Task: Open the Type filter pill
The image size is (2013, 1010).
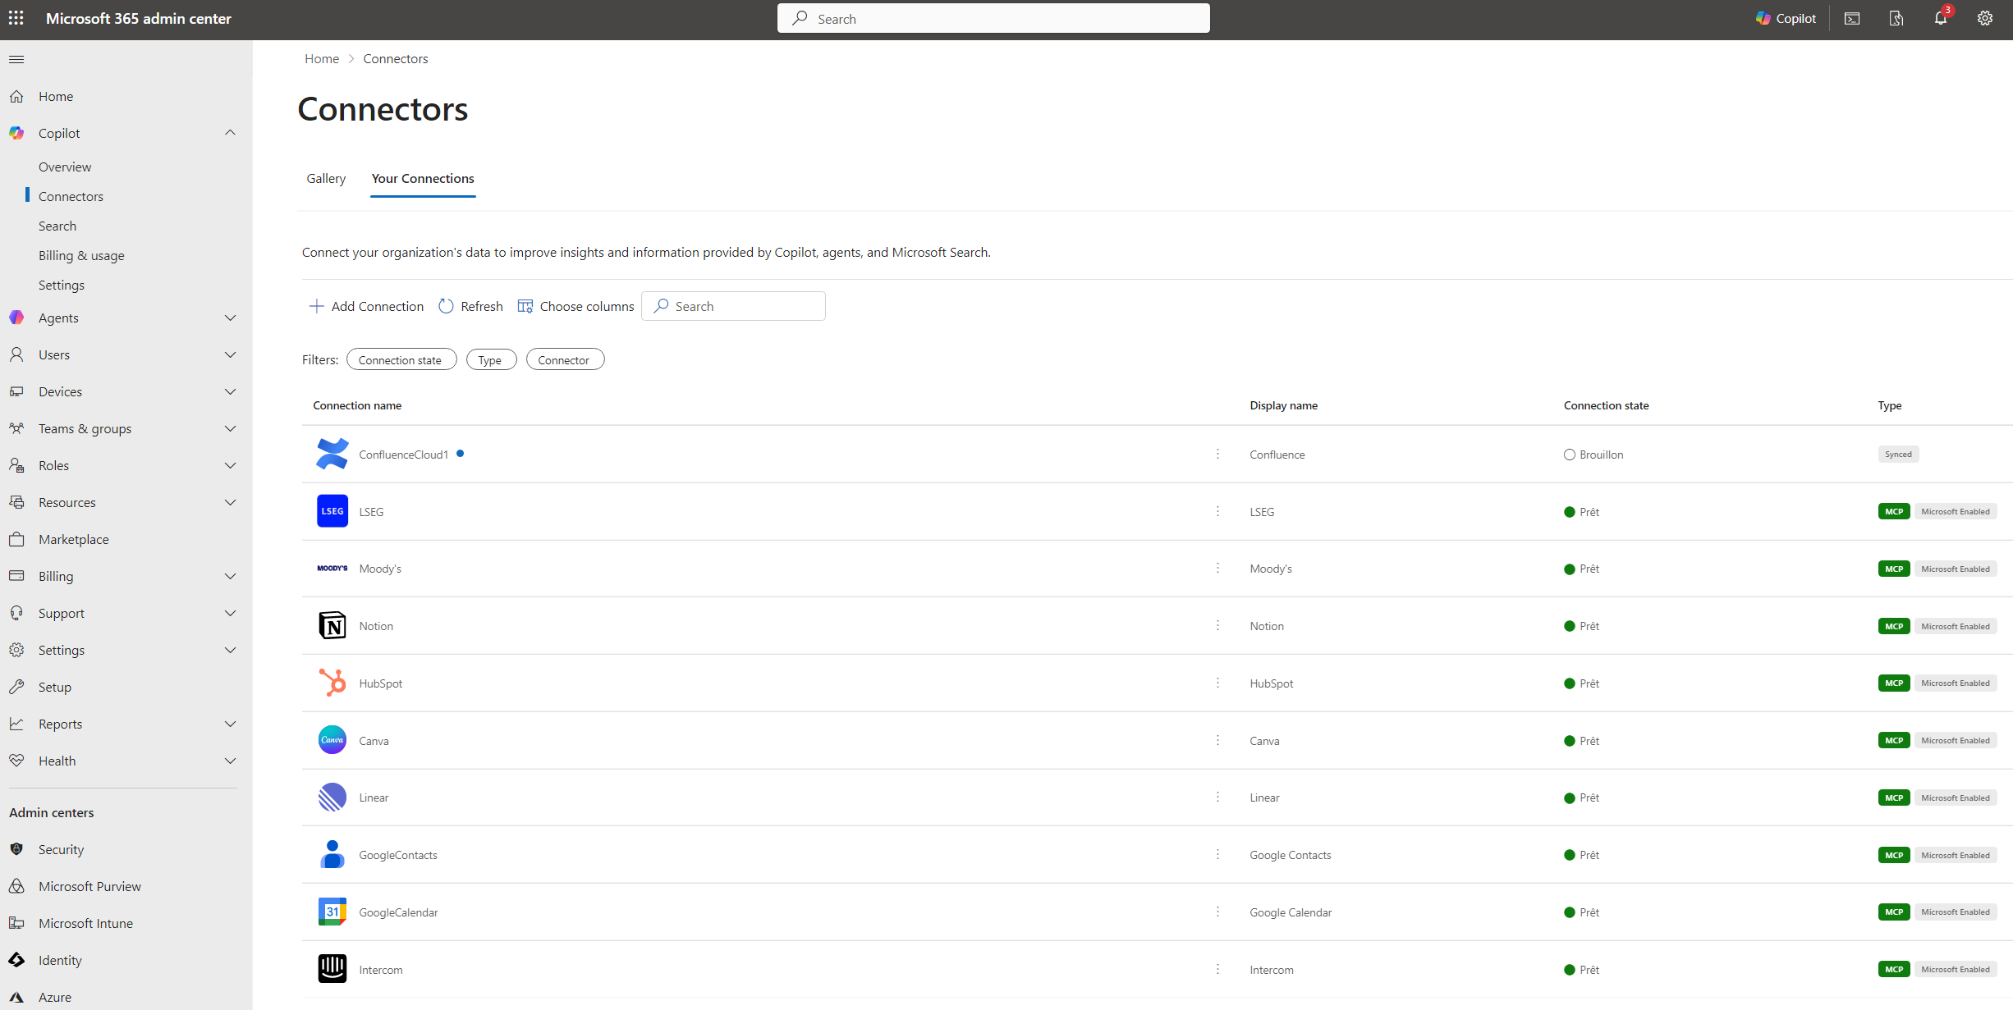Action: point(490,359)
